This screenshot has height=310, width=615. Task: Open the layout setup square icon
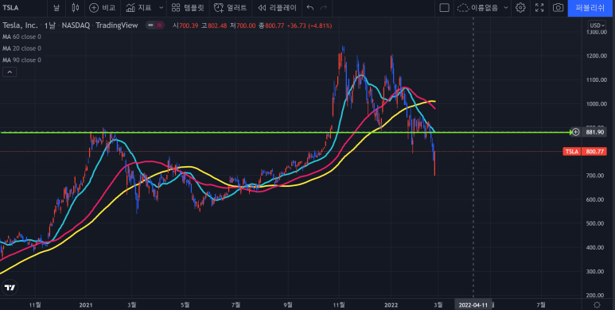pos(444,8)
